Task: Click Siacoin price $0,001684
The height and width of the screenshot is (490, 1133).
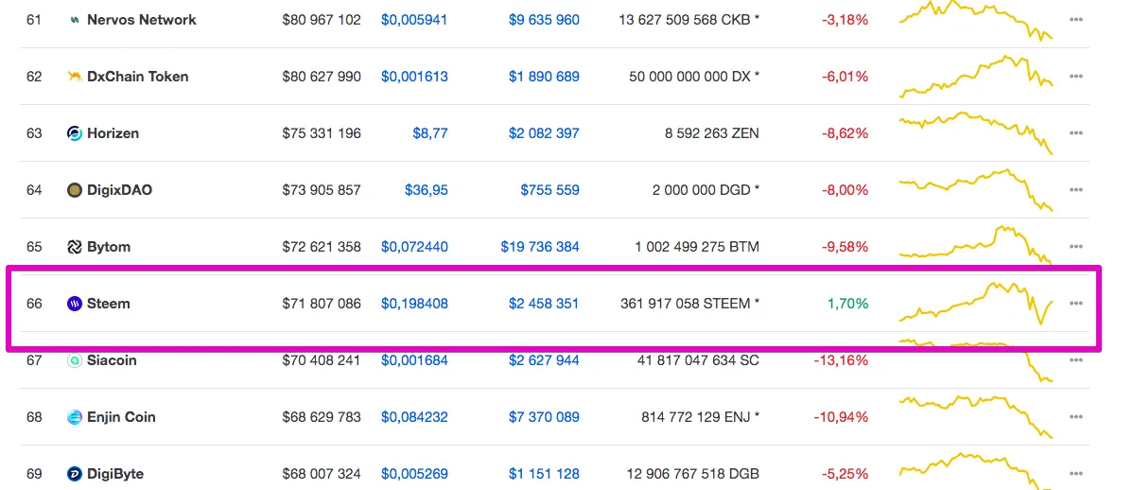Action: [x=414, y=359]
